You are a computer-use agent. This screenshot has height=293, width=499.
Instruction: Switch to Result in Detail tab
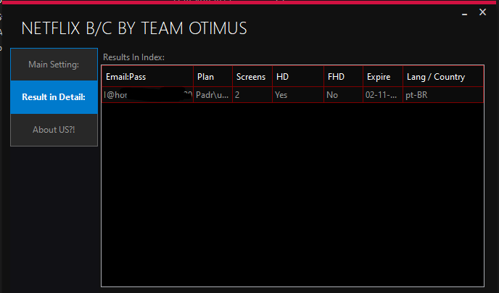tap(54, 97)
